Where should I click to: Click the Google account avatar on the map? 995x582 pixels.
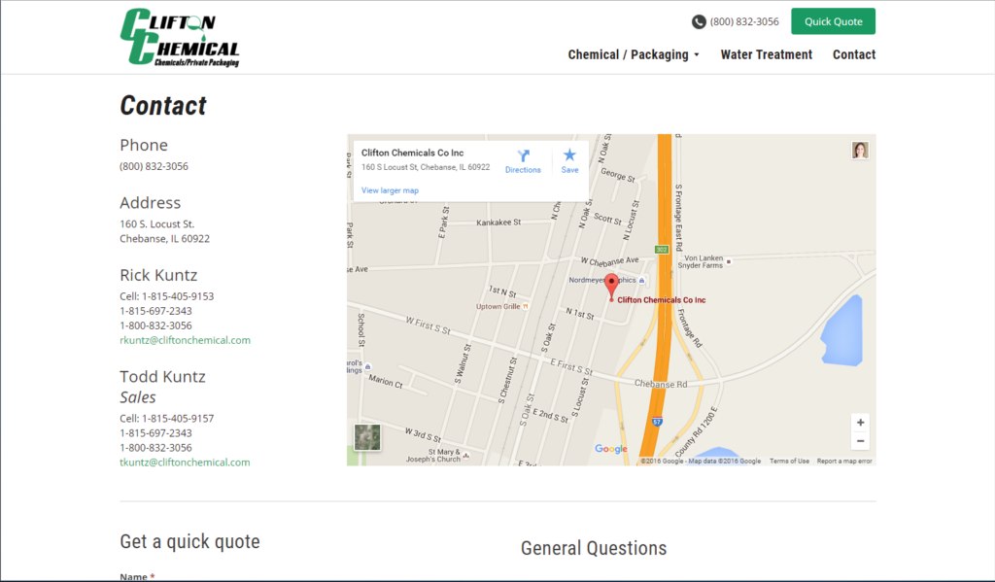(x=861, y=151)
